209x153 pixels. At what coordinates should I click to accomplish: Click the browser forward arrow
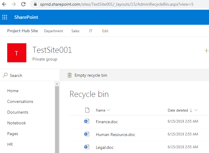(14, 4)
